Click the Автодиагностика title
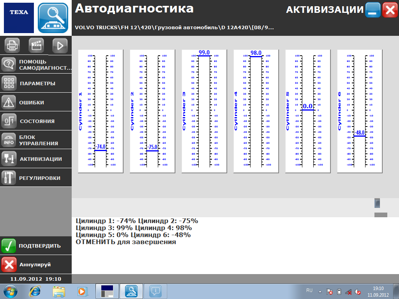 pyautogui.click(x=134, y=9)
